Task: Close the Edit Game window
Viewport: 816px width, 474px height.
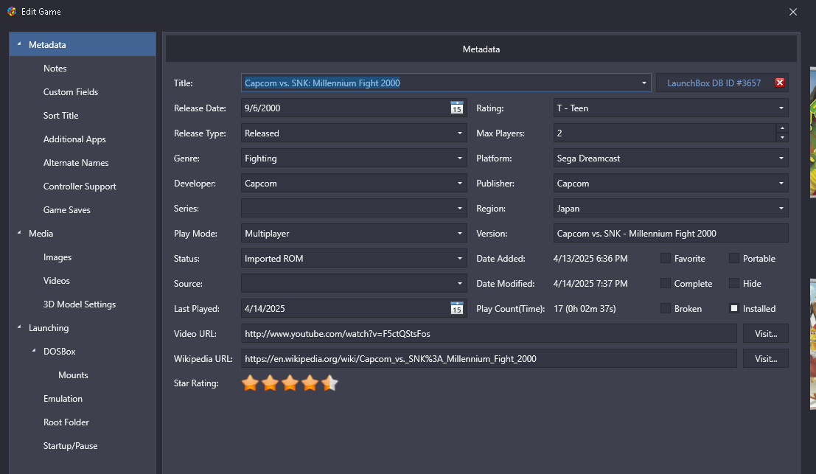Action: (x=792, y=12)
